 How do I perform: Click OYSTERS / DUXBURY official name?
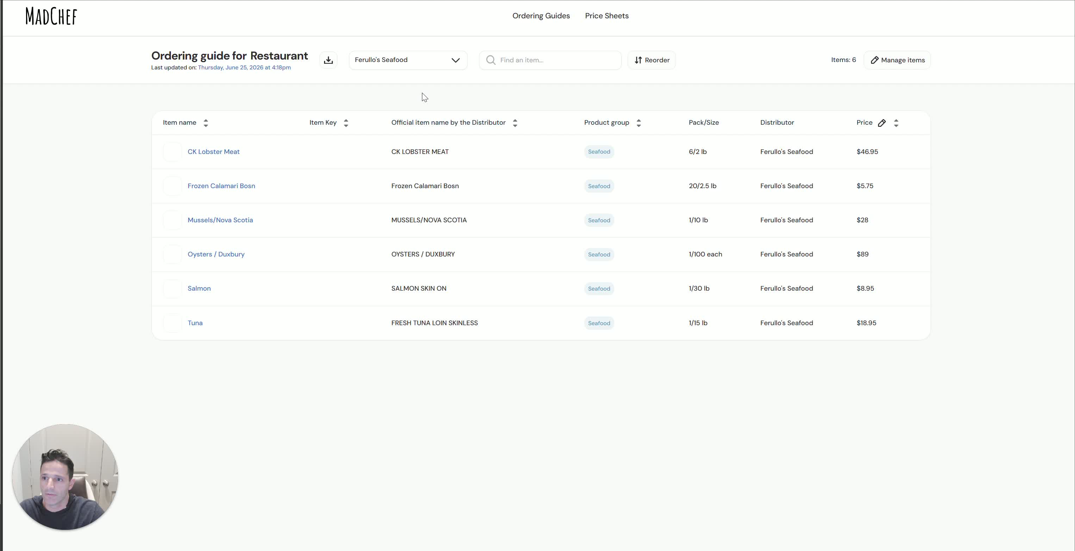pyautogui.click(x=423, y=255)
